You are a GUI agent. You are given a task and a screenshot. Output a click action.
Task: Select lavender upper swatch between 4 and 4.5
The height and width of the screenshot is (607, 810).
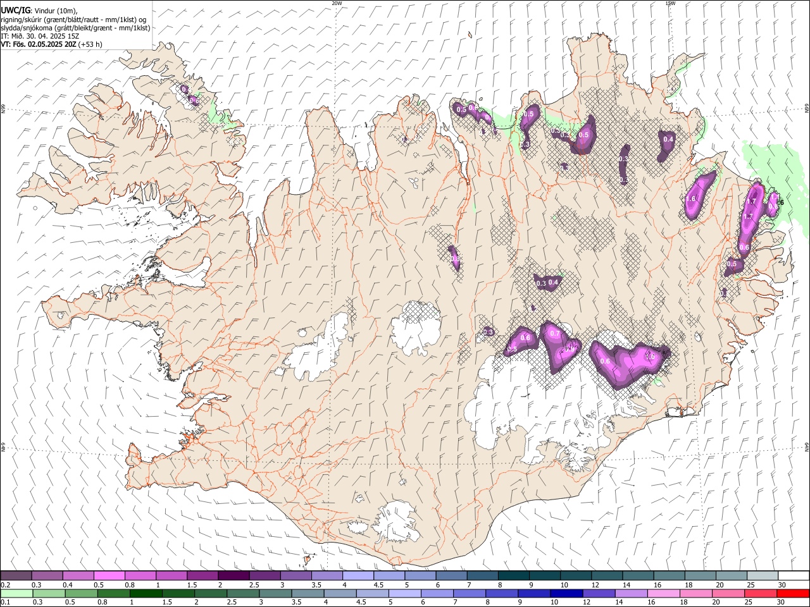[358, 576]
